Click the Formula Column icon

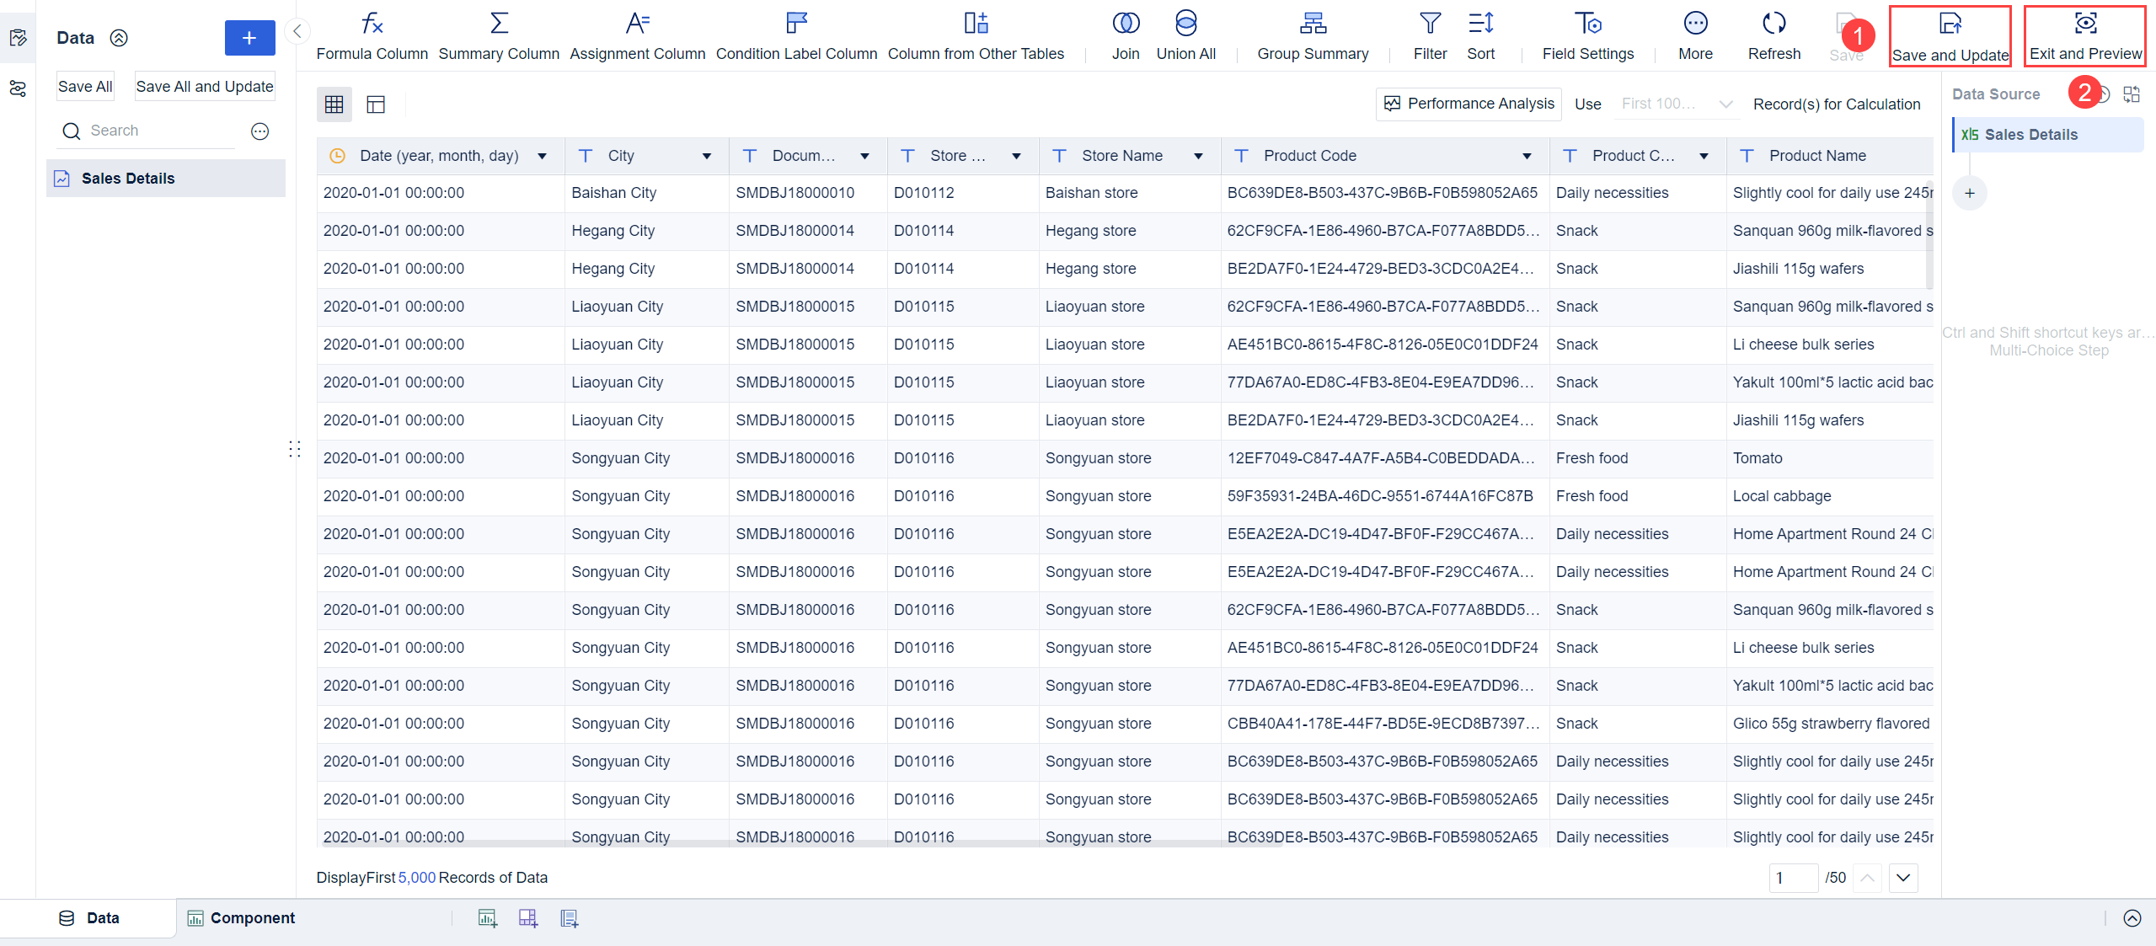pyautogui.click(x=372, y=24)
